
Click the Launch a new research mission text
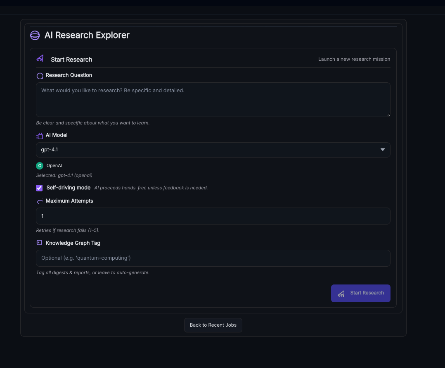(354, 59)
